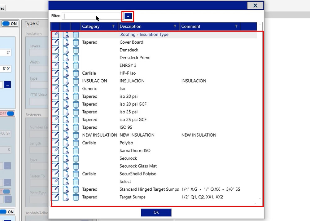
Task: Close the dialog with the X button
Action: [255, 5]
